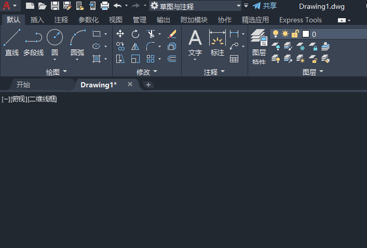Viewport: 367px width, 248px height.
Task: Select the Rectangular Array icon
Action: point(150,59)
